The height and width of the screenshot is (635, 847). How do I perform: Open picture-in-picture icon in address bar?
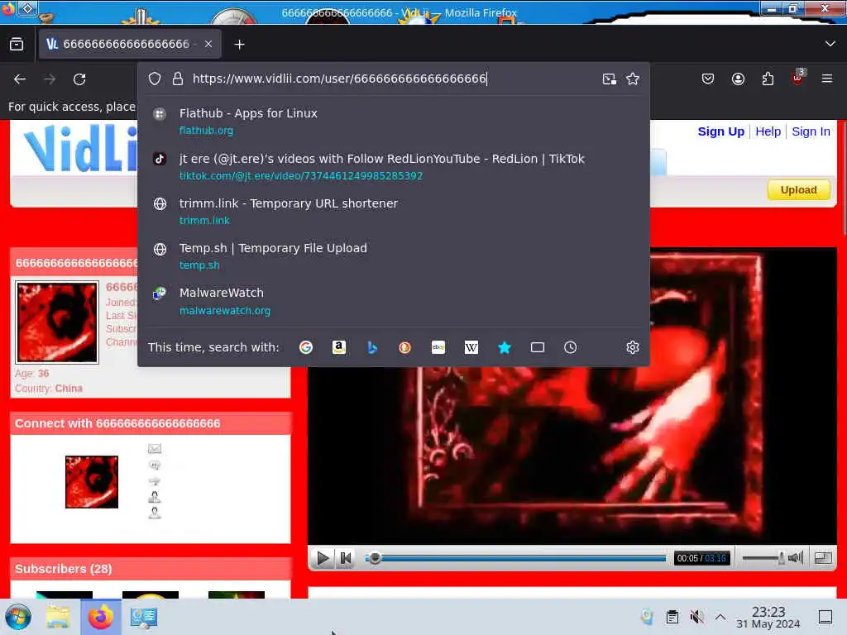[x=610, y=79]
